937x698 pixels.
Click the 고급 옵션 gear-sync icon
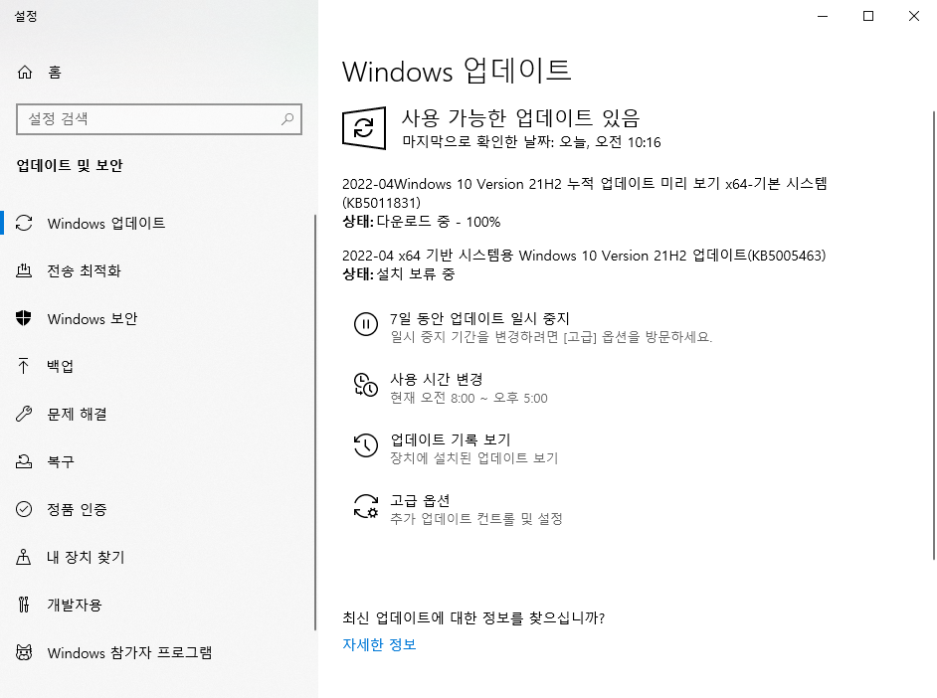tap(366, 506)
